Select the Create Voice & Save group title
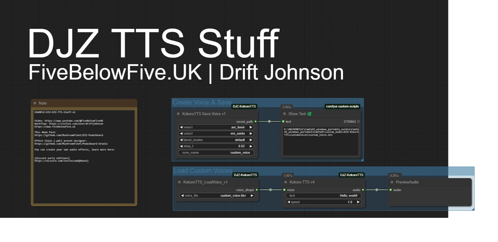498x242 pixels. (202, 102)
